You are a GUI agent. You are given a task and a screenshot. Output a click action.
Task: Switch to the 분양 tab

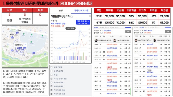61,11
